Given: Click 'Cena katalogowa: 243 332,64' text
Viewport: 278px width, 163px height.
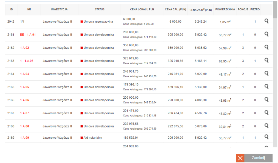Looking at the screenshot, I should tap(140, 102).
